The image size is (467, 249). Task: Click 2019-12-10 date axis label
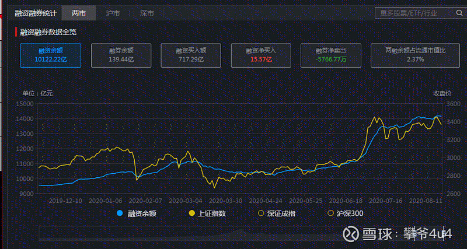[65, 201]
